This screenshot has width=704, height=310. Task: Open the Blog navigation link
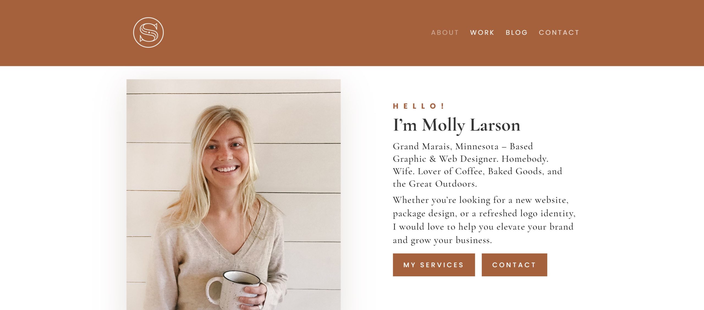coord(516,33)
